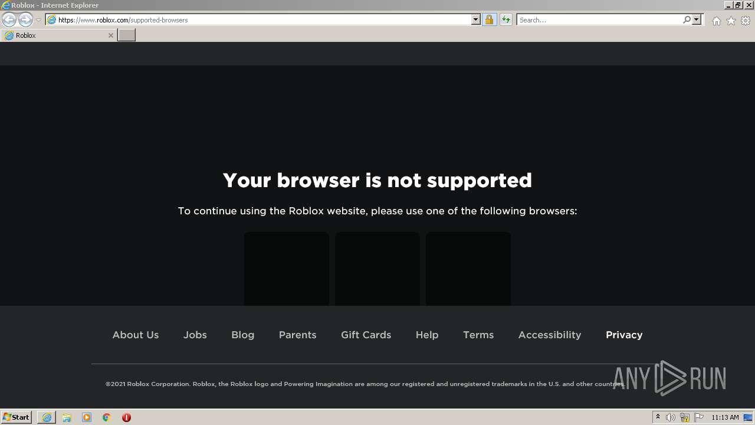Click the volume speaker tray icon
The width and height of the screenshot is (755, 425).
click(x=671, y=417)
